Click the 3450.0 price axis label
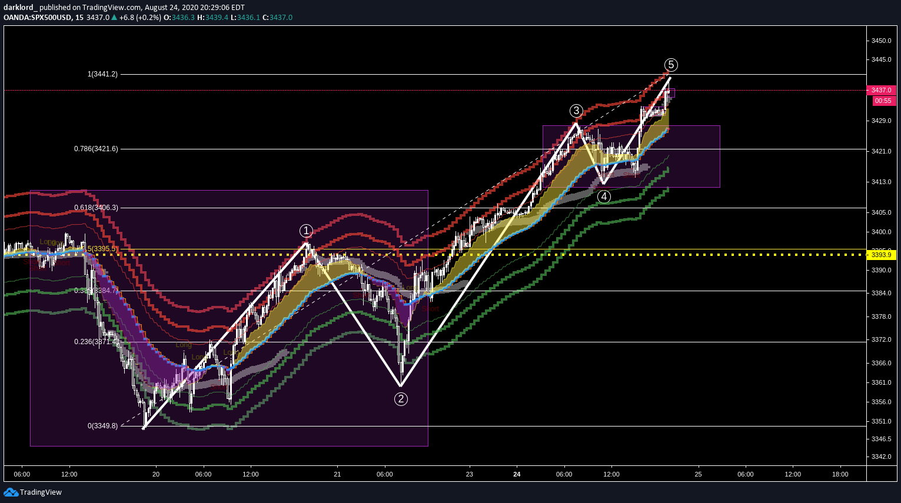 point(881,41)
